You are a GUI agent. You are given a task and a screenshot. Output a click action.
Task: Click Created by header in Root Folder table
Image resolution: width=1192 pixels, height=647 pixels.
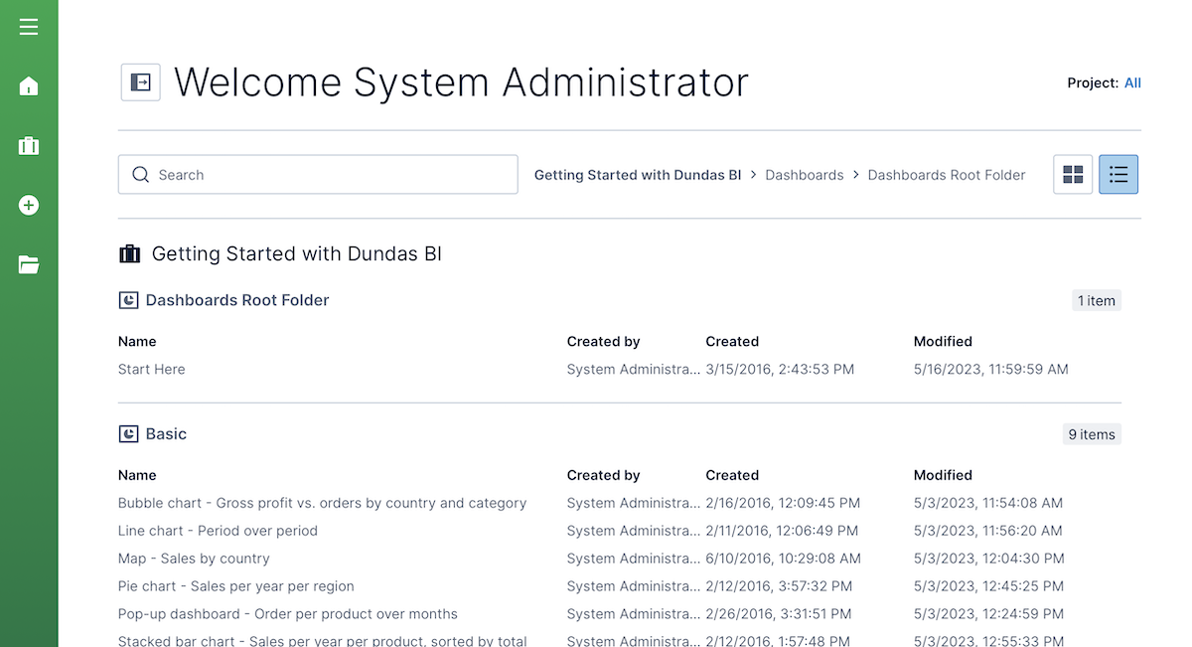[604, 342]
